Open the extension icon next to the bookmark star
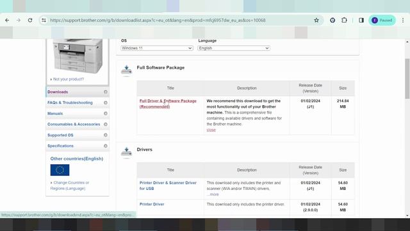 coord(332,20)
